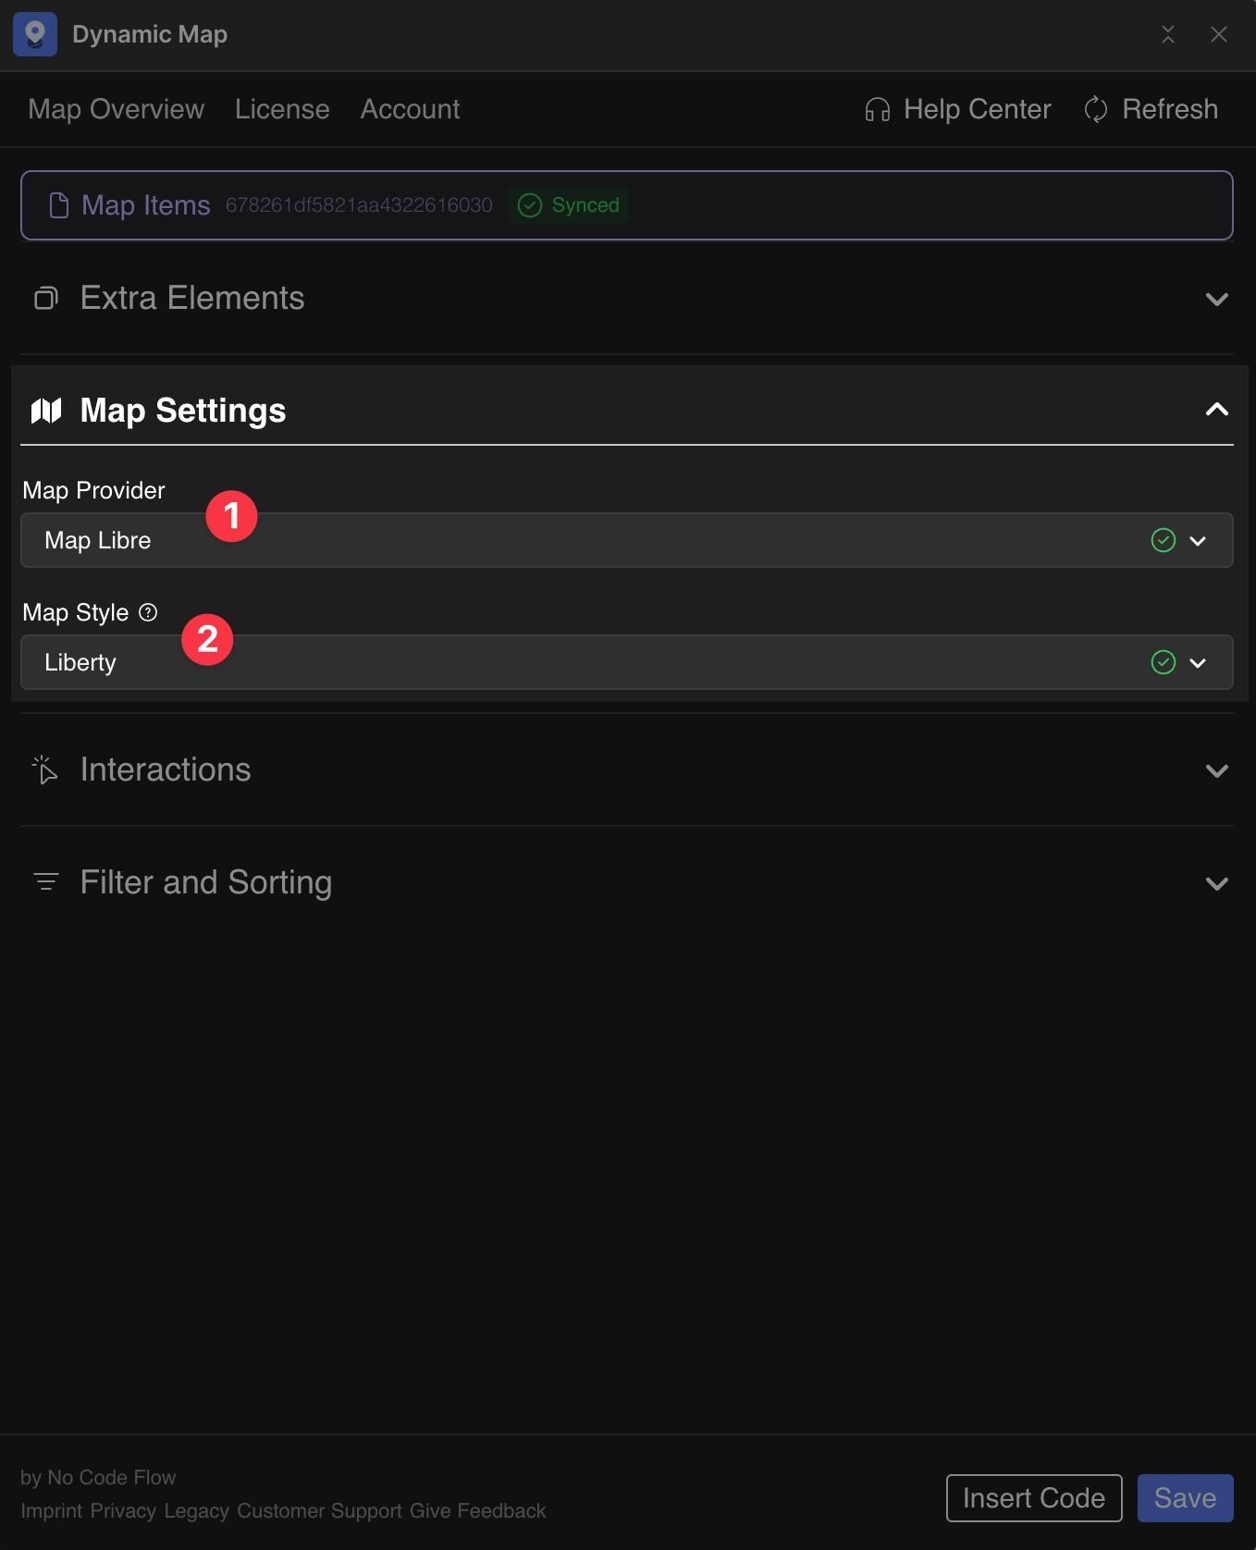Click the Interactions chevron arrow

coord(1217,770)
